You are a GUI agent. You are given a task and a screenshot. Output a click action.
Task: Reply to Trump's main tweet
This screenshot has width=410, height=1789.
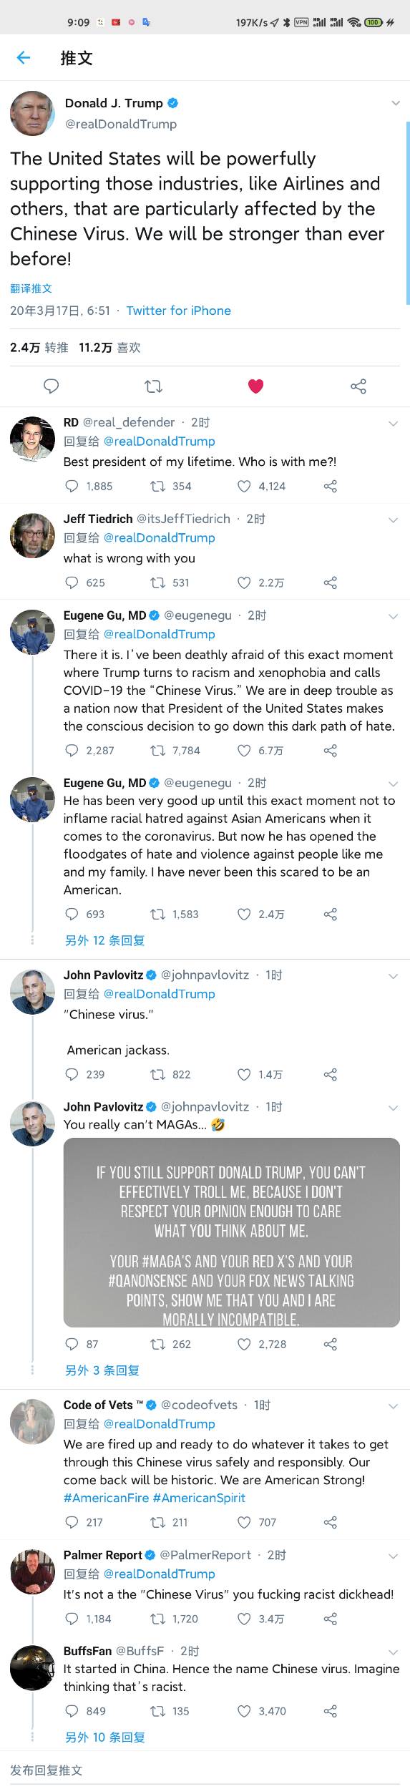point(52,386)
